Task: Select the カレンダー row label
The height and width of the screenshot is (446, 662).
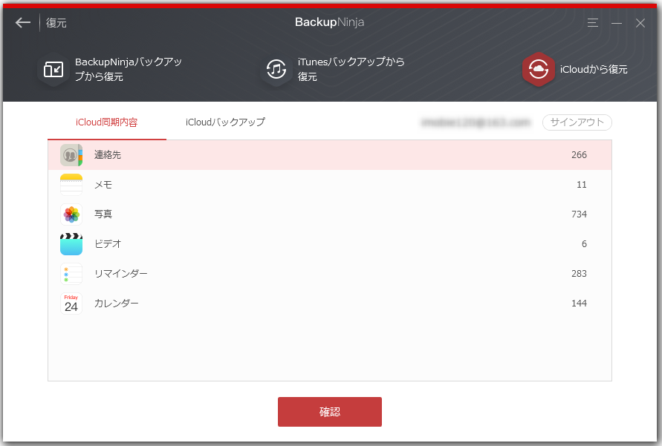Action: pyautogui.click(x=117, y=304)
